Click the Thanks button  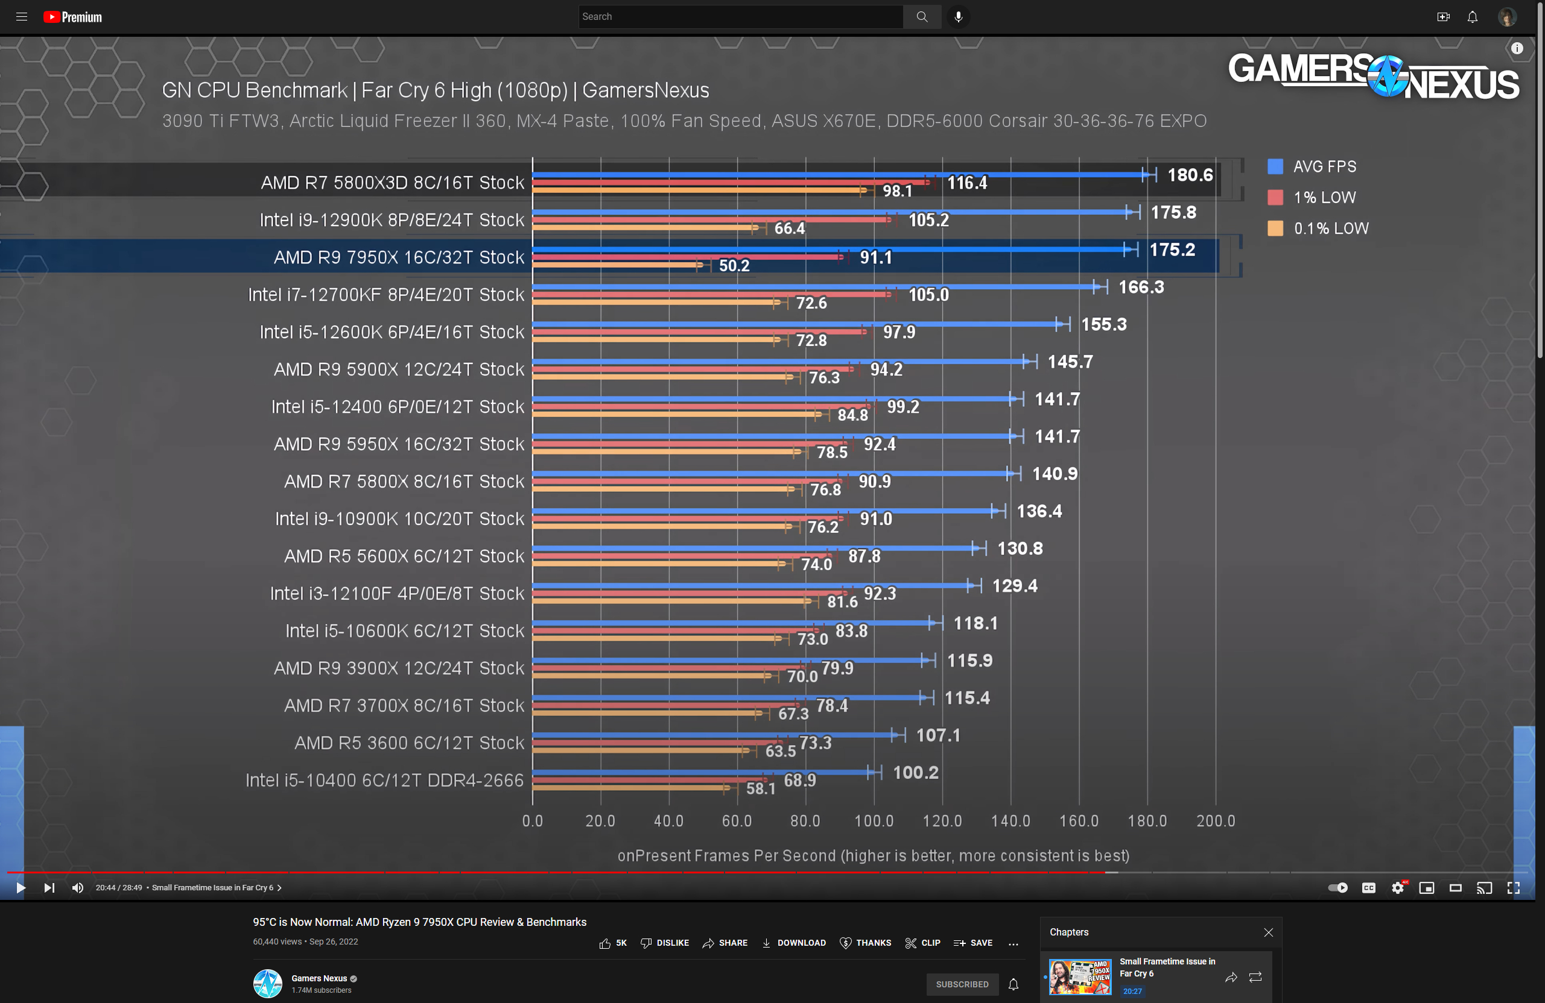pyautogui.click(x=865, y=943)
